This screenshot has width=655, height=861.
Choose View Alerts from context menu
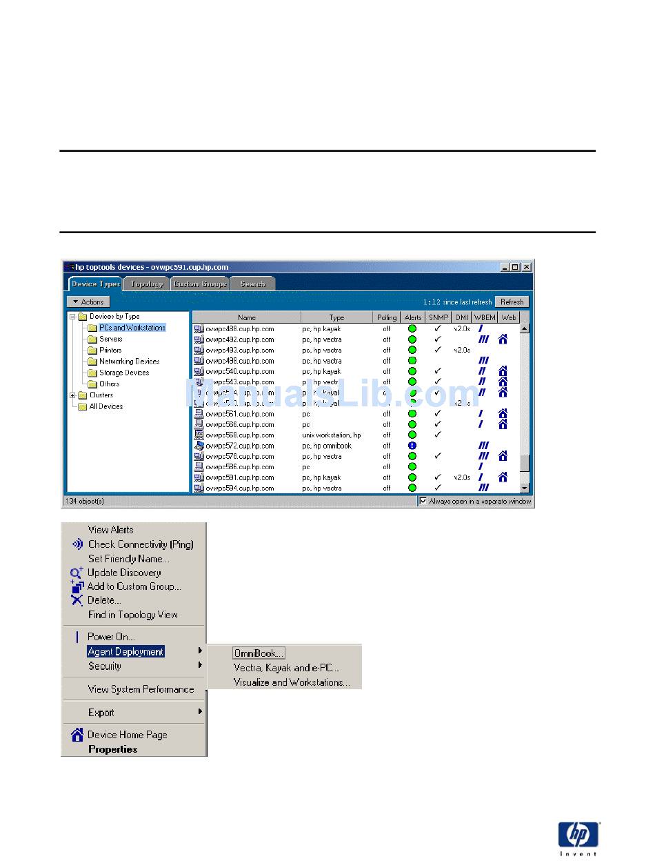click(110, 530)
